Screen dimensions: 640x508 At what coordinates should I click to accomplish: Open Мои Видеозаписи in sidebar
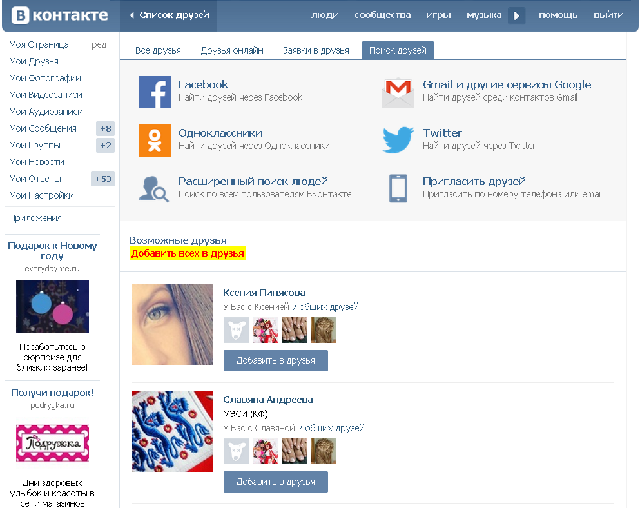pos(46,95)
